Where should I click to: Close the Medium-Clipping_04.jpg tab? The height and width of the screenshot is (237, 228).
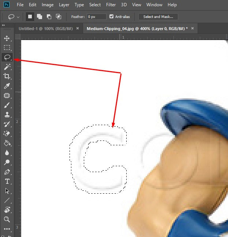[193, 28]
